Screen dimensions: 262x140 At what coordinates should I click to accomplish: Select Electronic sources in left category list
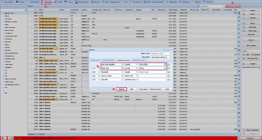point(11,22)
